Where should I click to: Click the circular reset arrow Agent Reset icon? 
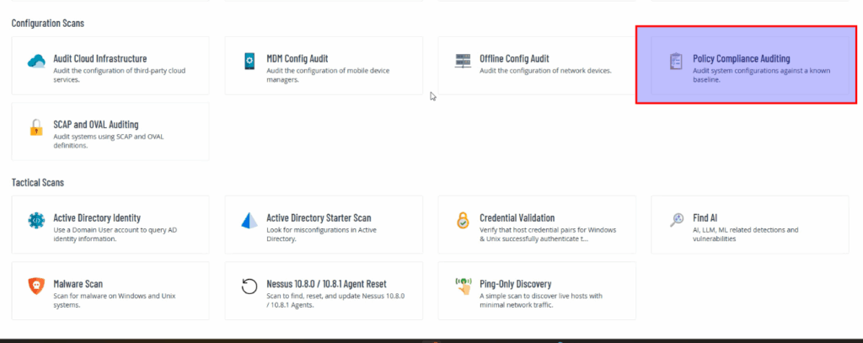coord(249,287)
